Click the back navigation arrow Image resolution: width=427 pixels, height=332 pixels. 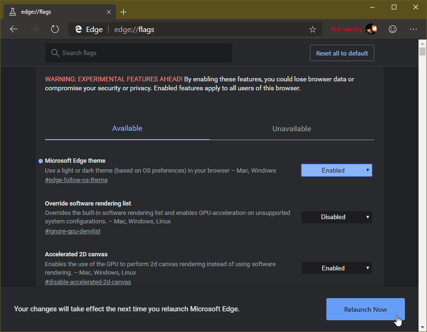(14, 29)
